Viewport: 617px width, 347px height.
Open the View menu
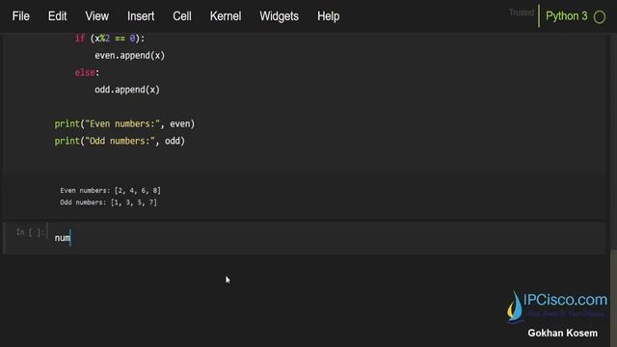click(96, 16)
